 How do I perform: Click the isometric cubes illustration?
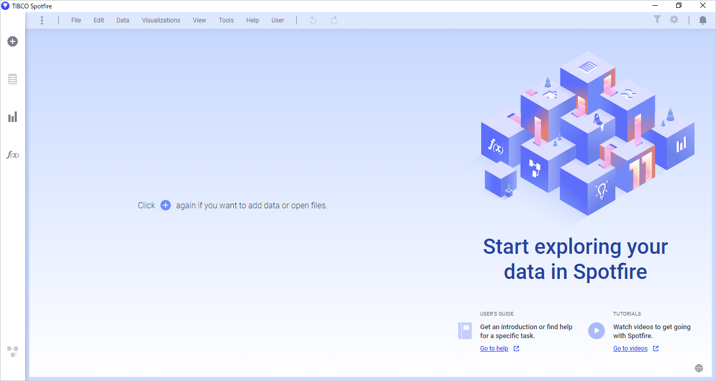[x=588, y=133]
